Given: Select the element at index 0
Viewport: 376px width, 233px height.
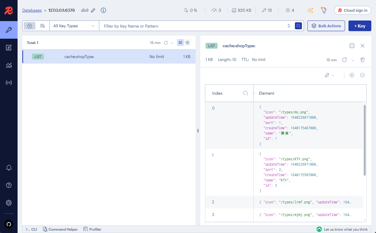Looking at the screenshot, I should (x=284, y=125).
